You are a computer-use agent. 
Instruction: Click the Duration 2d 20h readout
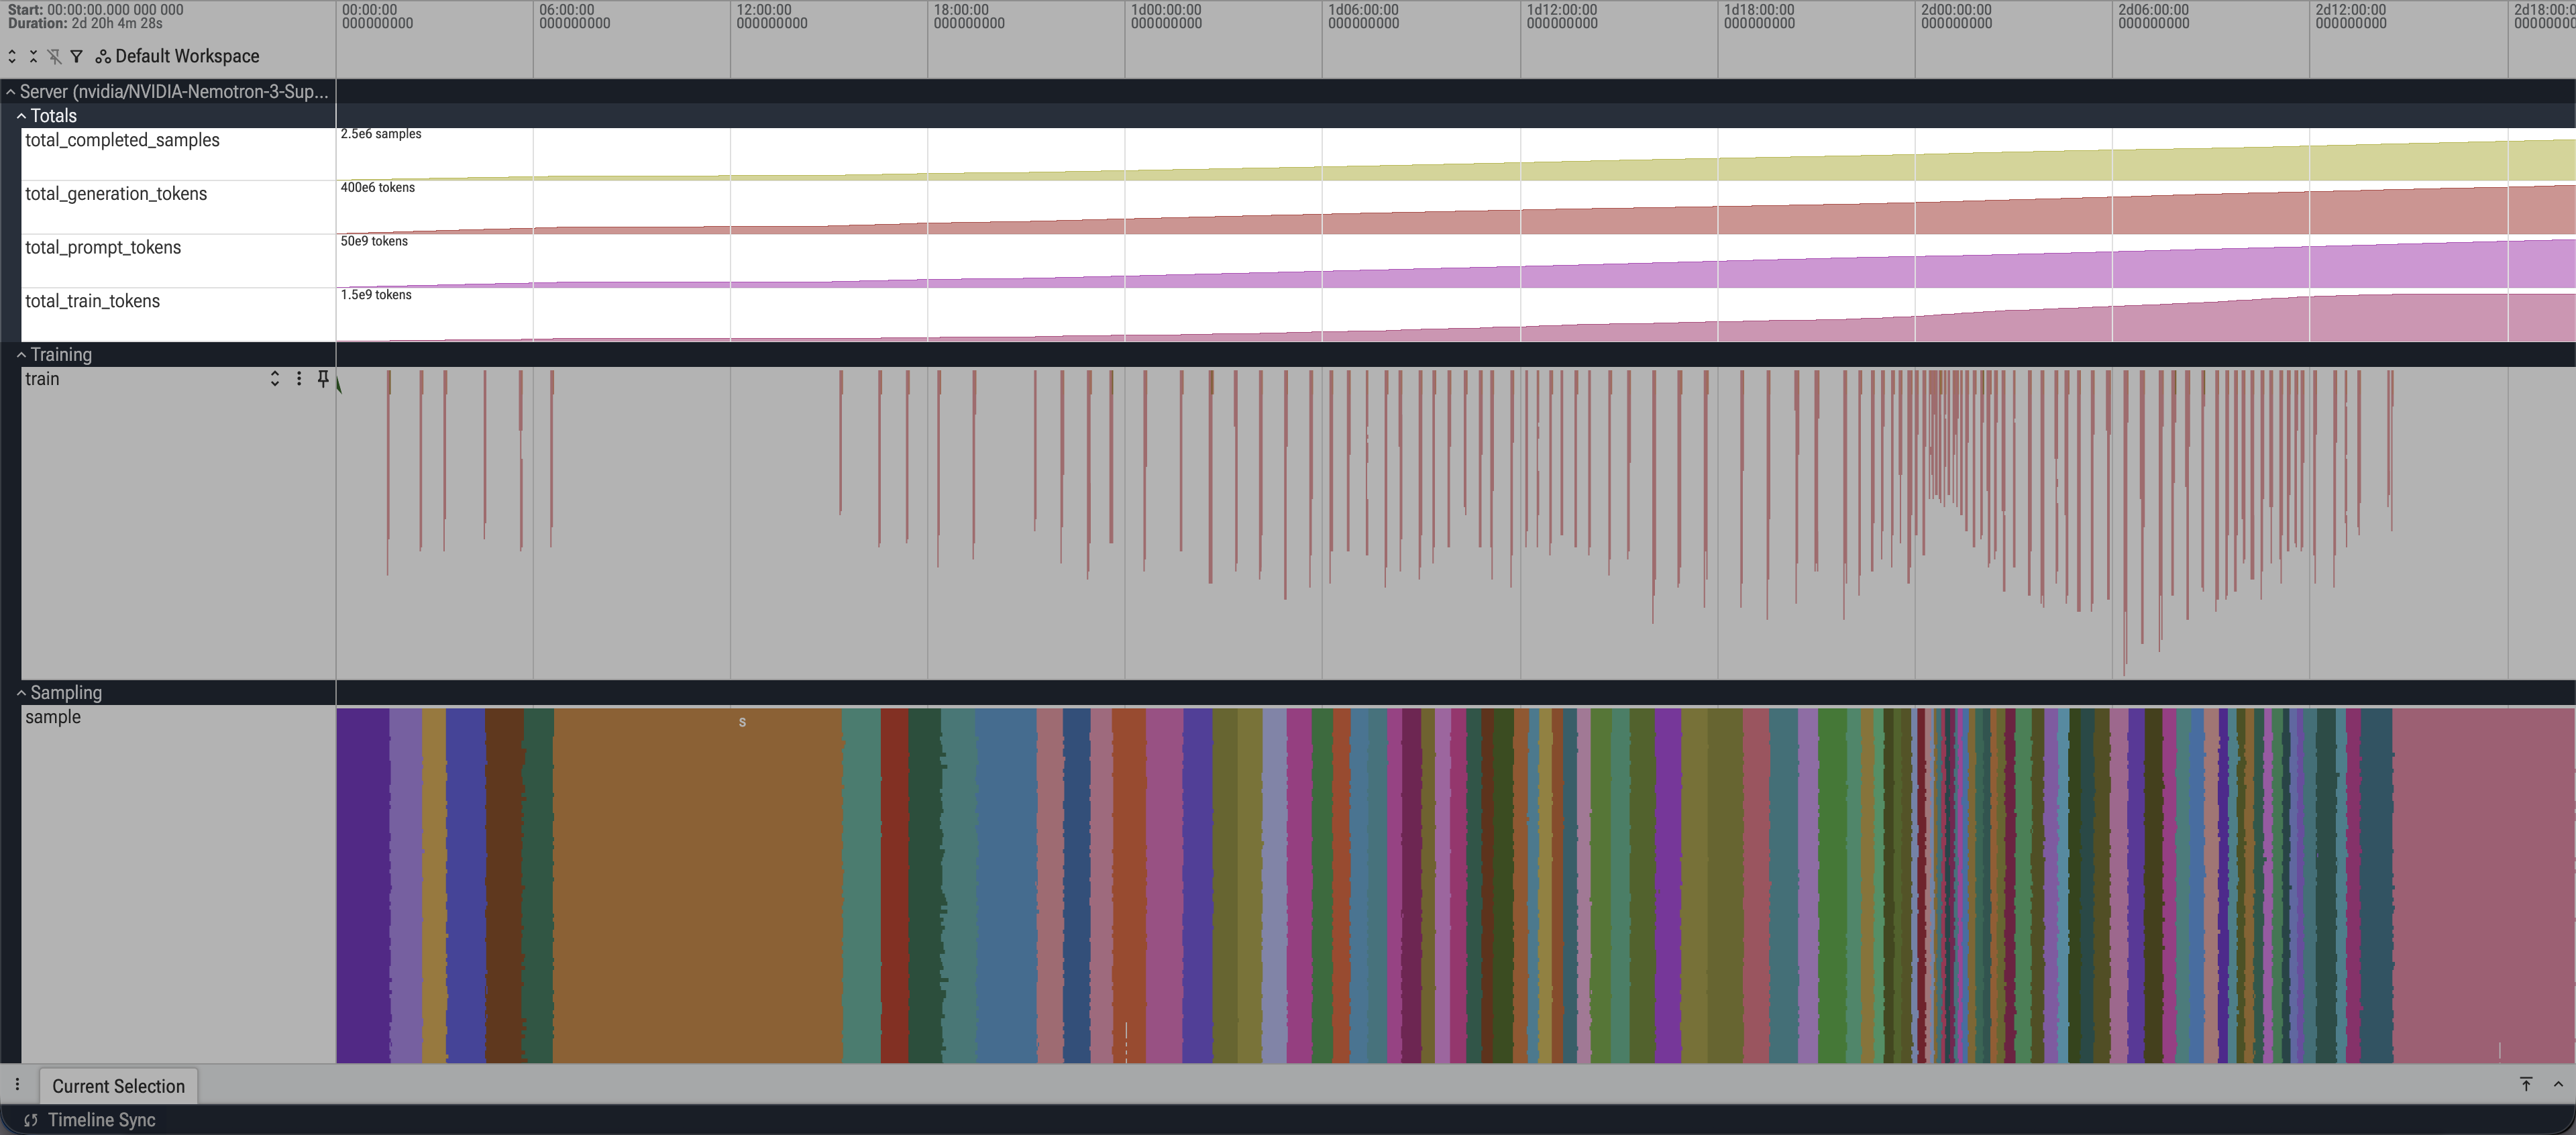[x=85, y=23]
